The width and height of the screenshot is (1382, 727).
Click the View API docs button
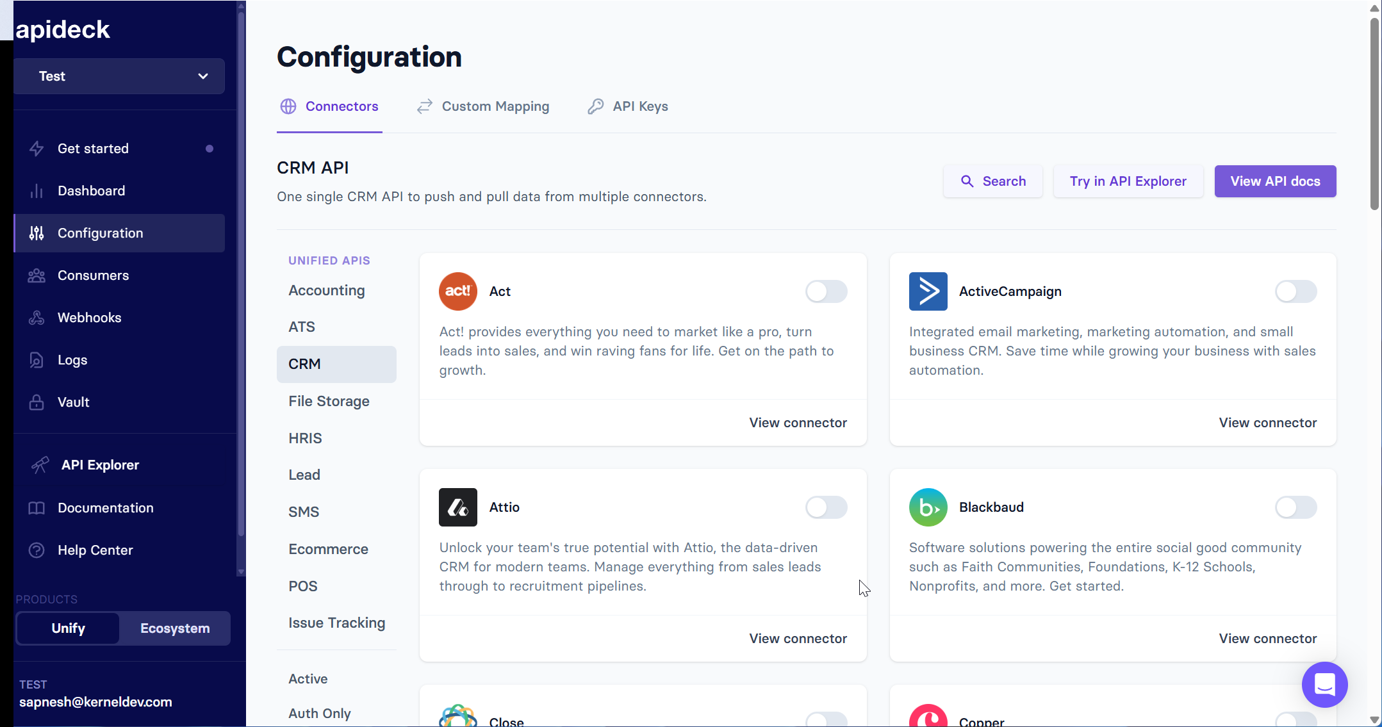[1275, 181]
